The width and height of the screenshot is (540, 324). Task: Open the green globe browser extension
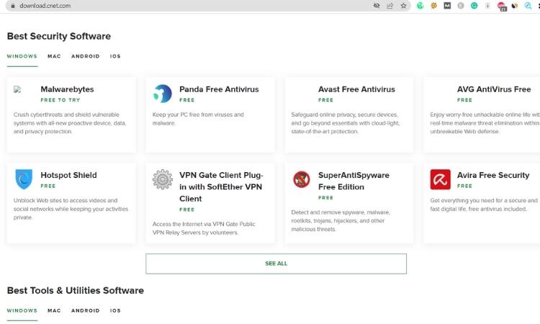click(420, 6)
